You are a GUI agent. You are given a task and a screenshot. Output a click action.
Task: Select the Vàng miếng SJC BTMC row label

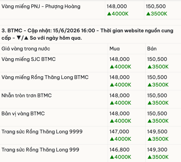click(x=29, y=59)
